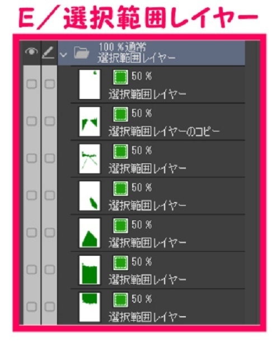Screen dimensions: 280x343
Task: Click the green selection icon on the slanted-blob layer
Action: [120, 188]
